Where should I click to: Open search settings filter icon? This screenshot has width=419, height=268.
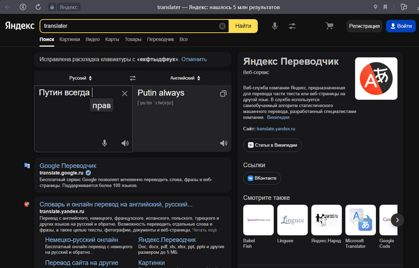pyautogui.click(x=292, y=26)
